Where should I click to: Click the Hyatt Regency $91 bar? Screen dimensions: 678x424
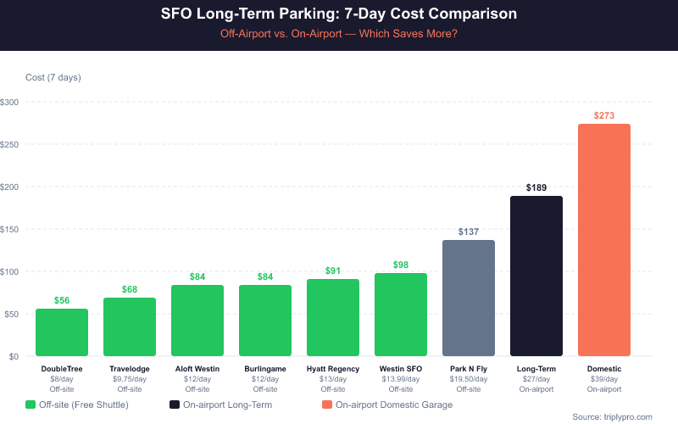pos(333,318)
